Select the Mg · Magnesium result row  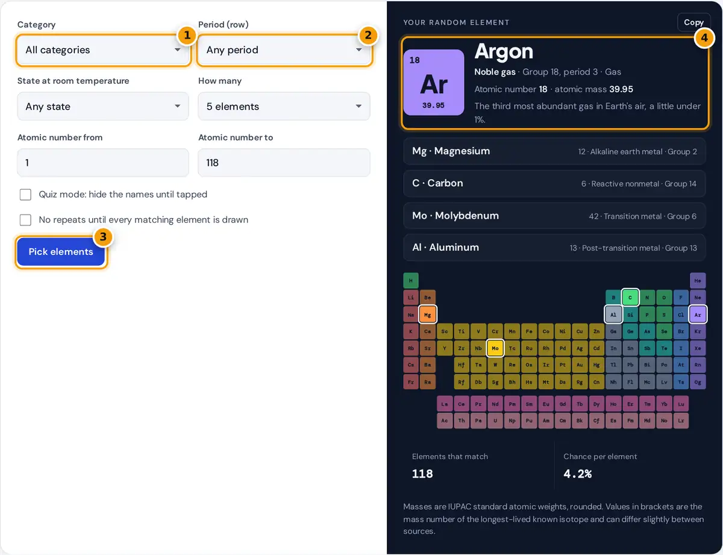coord(554,151)
